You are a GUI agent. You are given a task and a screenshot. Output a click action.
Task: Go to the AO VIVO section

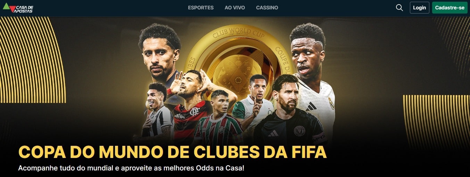235,8
